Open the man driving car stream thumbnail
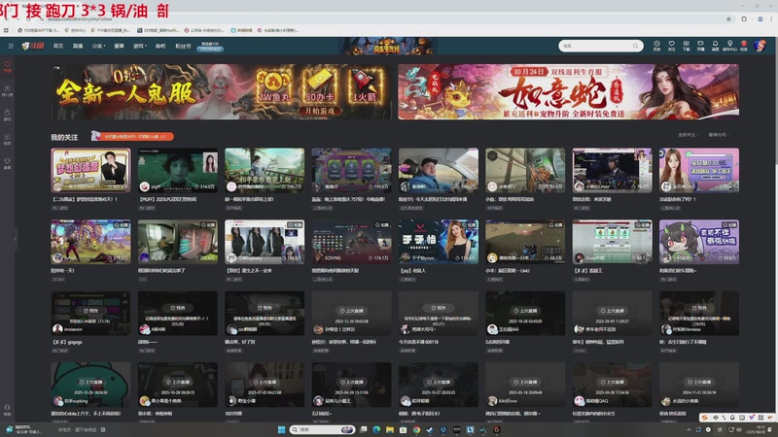778x437 pixels. (439, 170)
